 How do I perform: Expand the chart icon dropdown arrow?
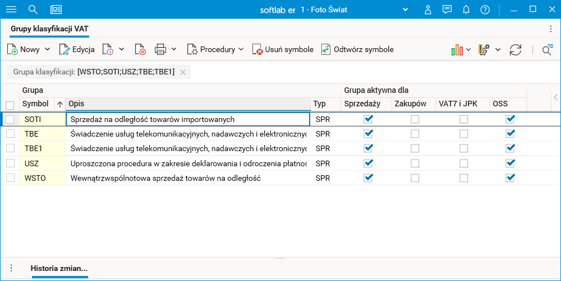click(x=468, y=50)
